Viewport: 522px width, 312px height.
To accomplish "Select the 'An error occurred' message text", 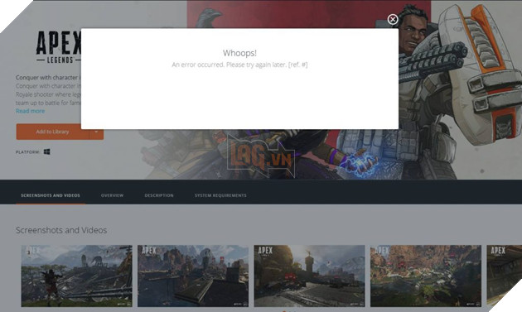I will click(x=239, y=65).
